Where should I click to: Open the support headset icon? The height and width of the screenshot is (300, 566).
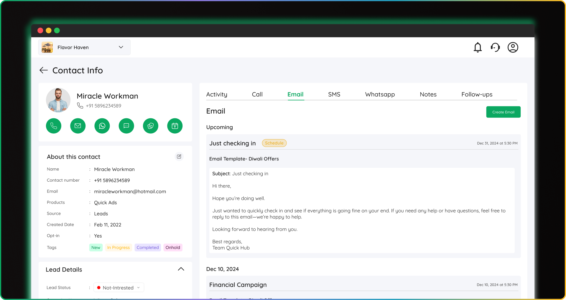click(495, 47)
